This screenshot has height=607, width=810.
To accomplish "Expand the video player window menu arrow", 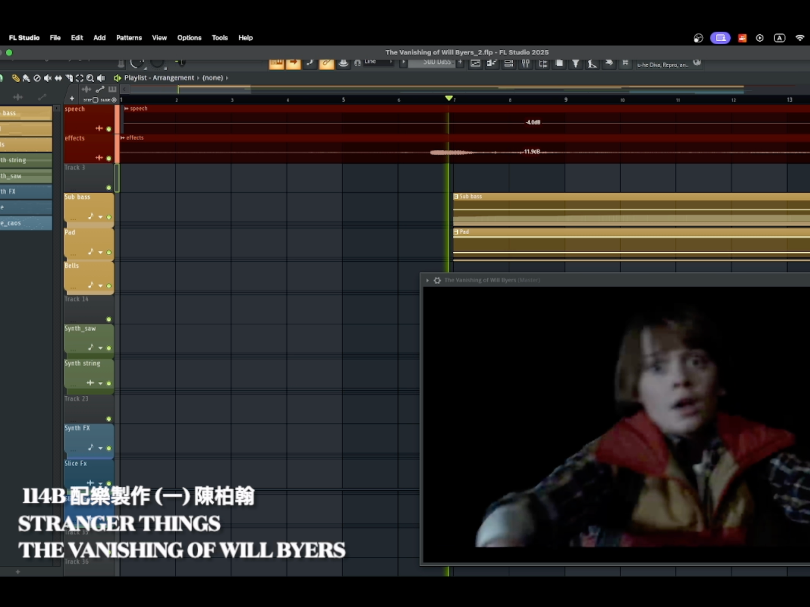I will coord(427,280).
